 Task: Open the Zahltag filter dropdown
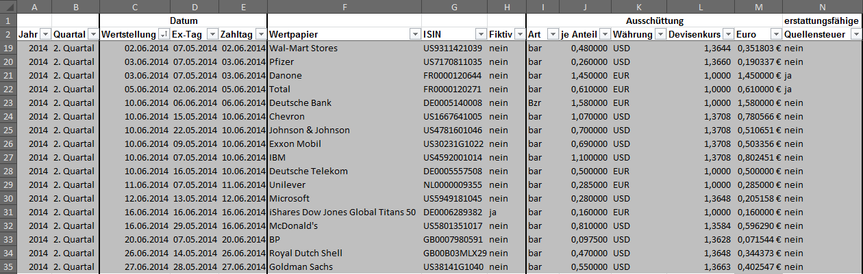[260, 34]
